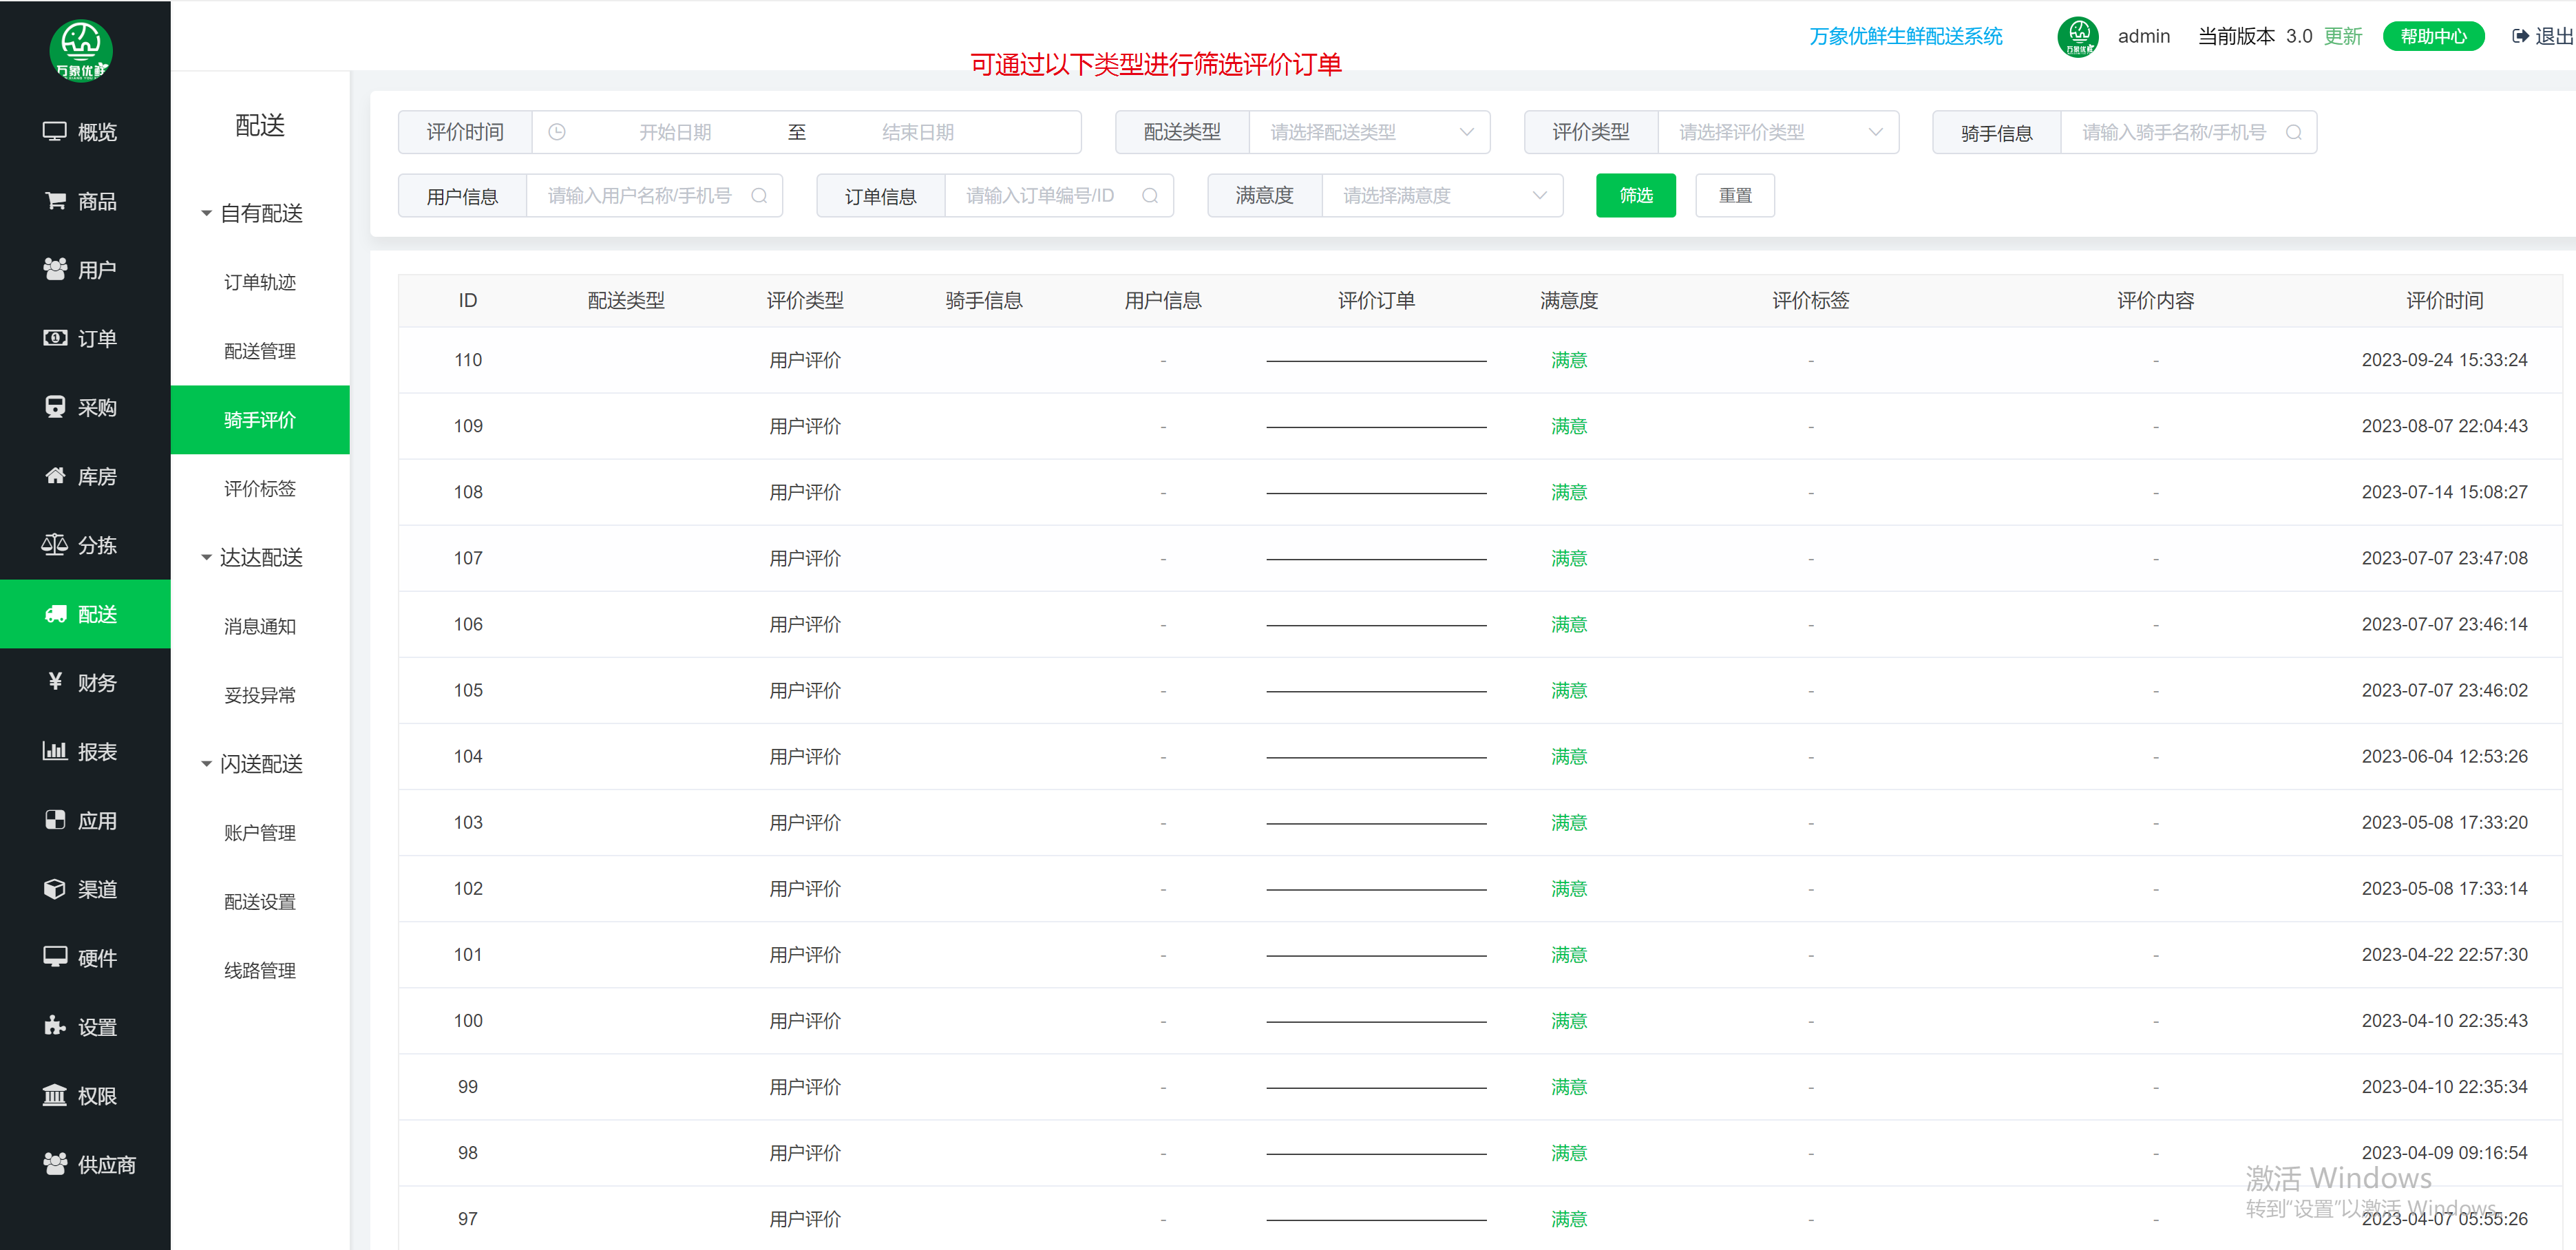Click the 商品 shopping cart icon

[x=55, y=200]
